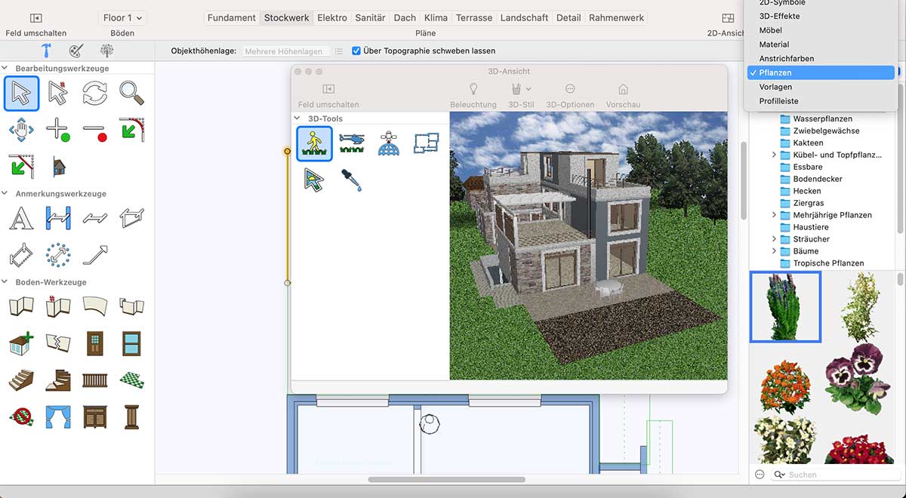
Task: Toggle 'Über Topographie schweben lassen' checkbox
Action: click(x=356, y=51)
